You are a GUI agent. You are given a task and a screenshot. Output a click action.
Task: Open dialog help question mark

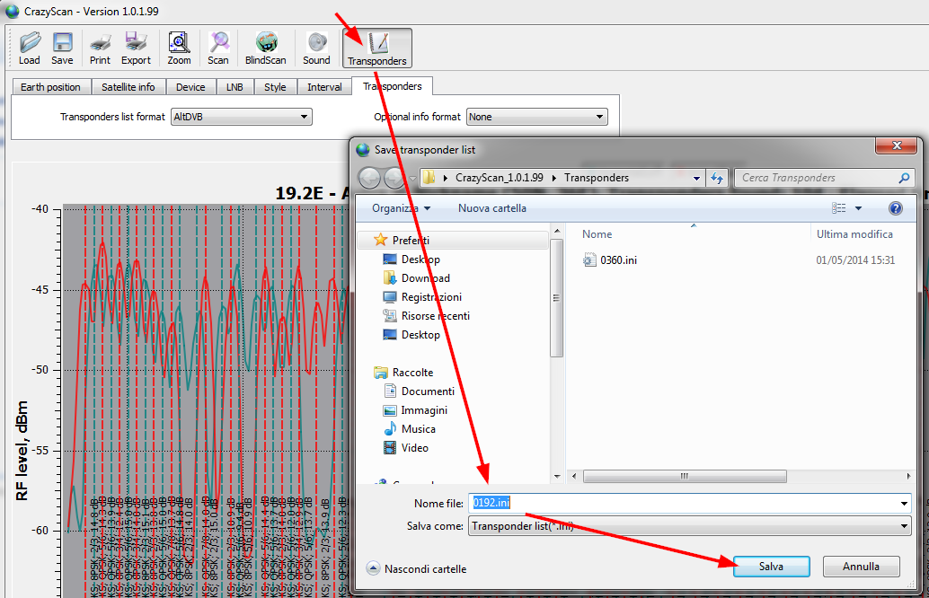pyautogui.click(x=895, y=208)
